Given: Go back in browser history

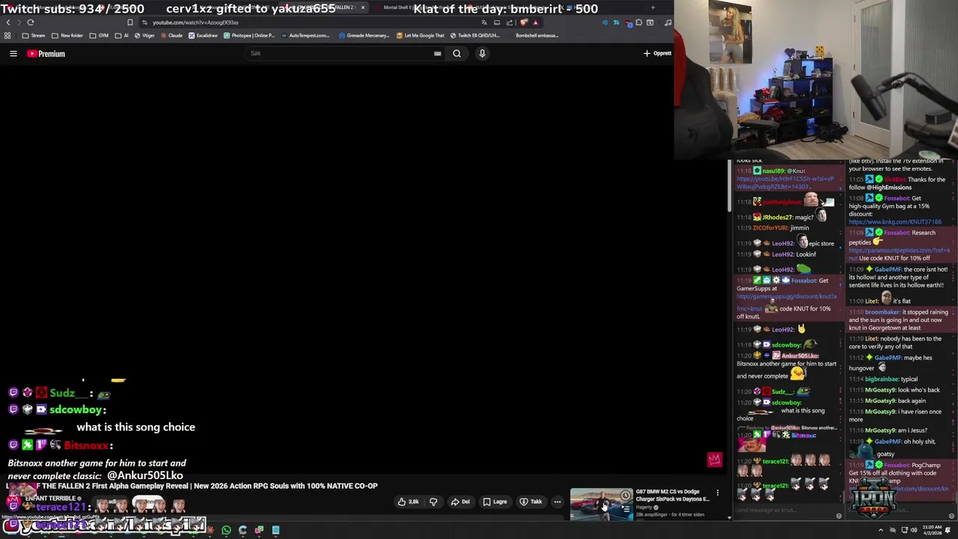Looking at the screenshot, I should tap(8, 22).
